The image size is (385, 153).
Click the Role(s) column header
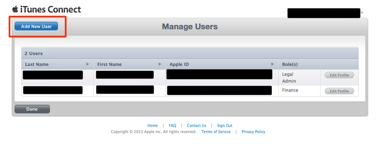pyautogui.click(x=290, y=65)
